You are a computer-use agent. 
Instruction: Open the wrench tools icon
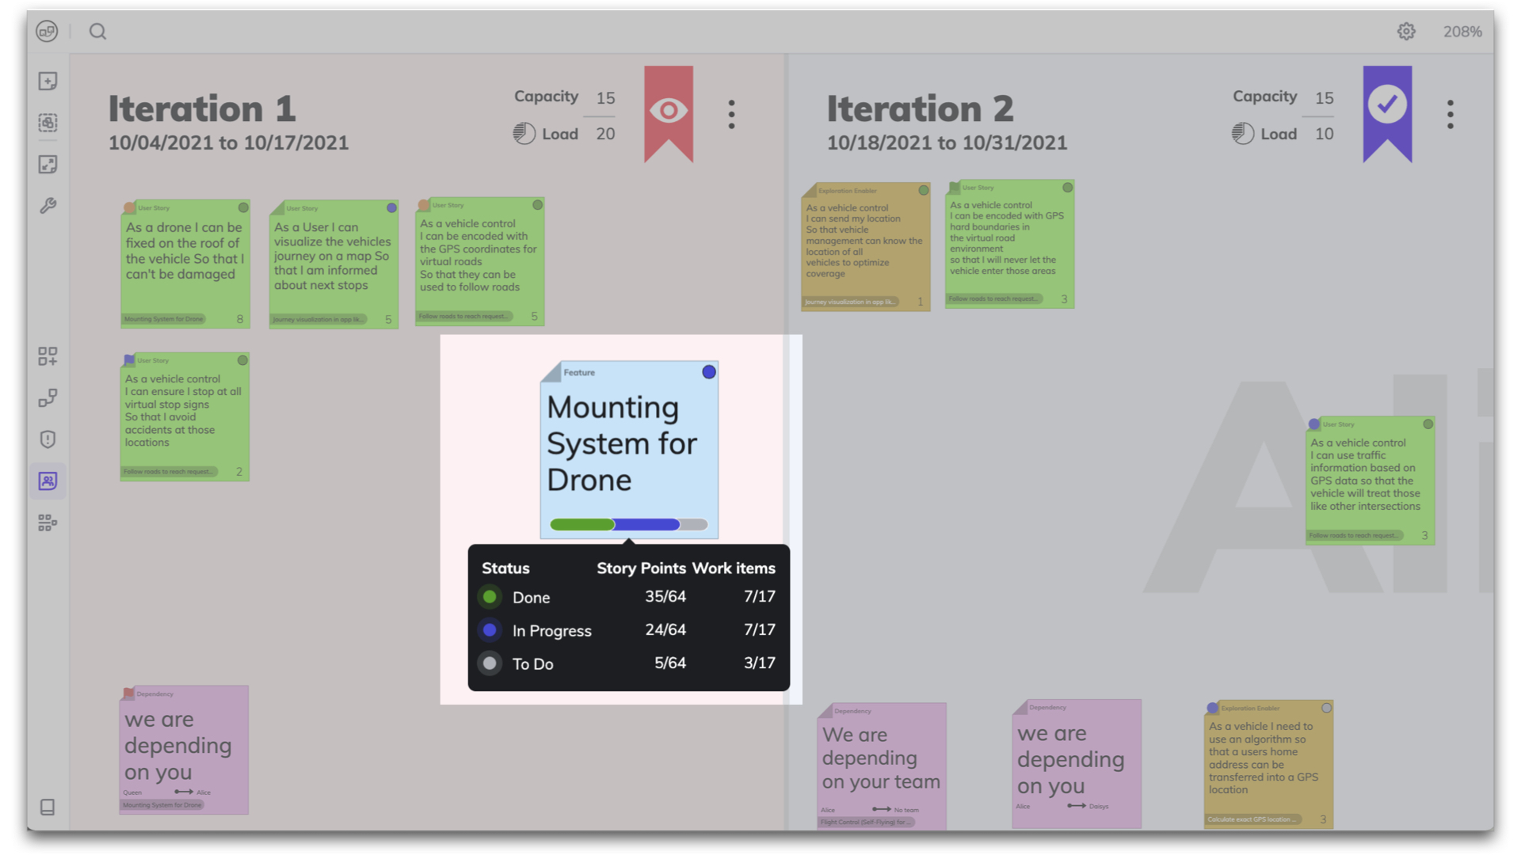(x=48, y=206)
